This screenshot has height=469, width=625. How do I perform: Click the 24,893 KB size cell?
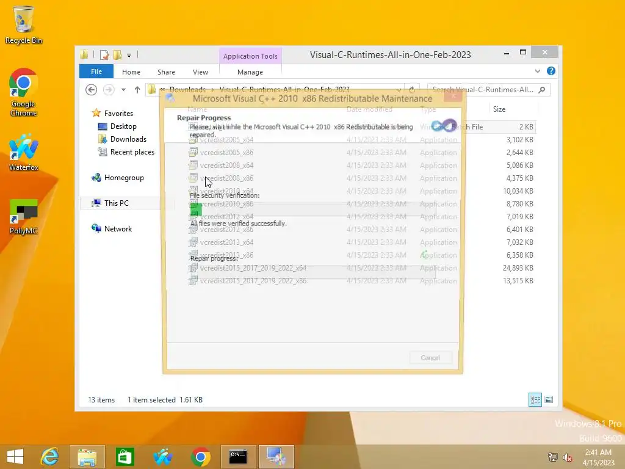pos(518,268)
